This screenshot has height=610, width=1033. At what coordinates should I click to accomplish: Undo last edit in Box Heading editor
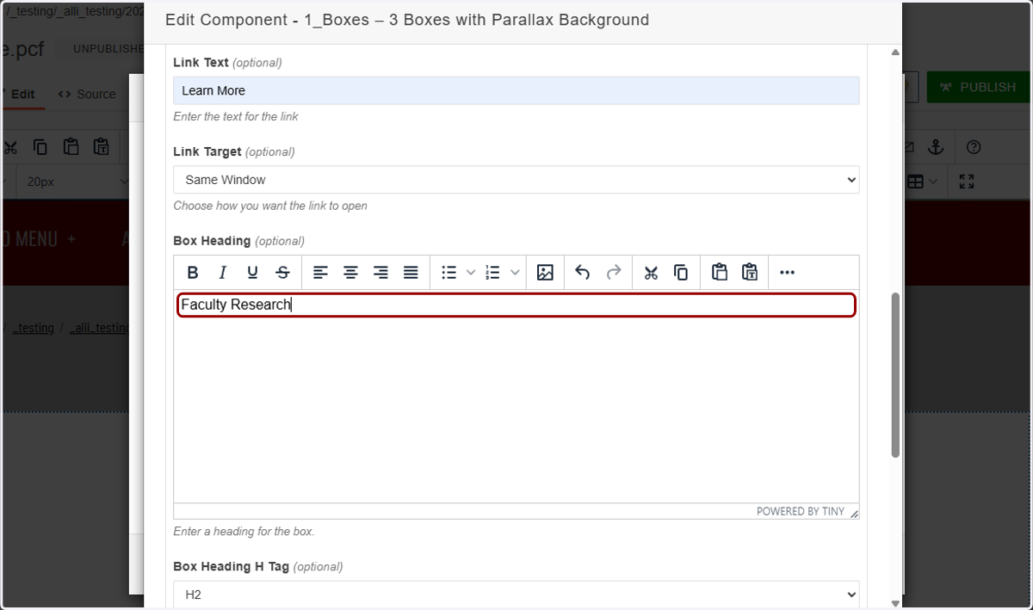[583, 273]
